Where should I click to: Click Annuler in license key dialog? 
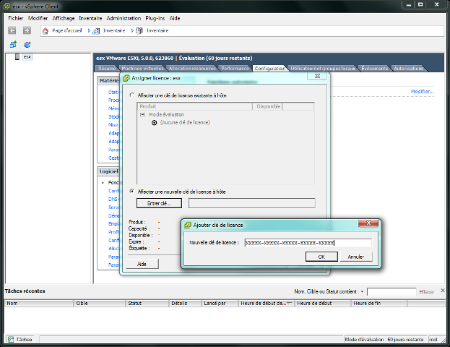[x=356, y=257]
